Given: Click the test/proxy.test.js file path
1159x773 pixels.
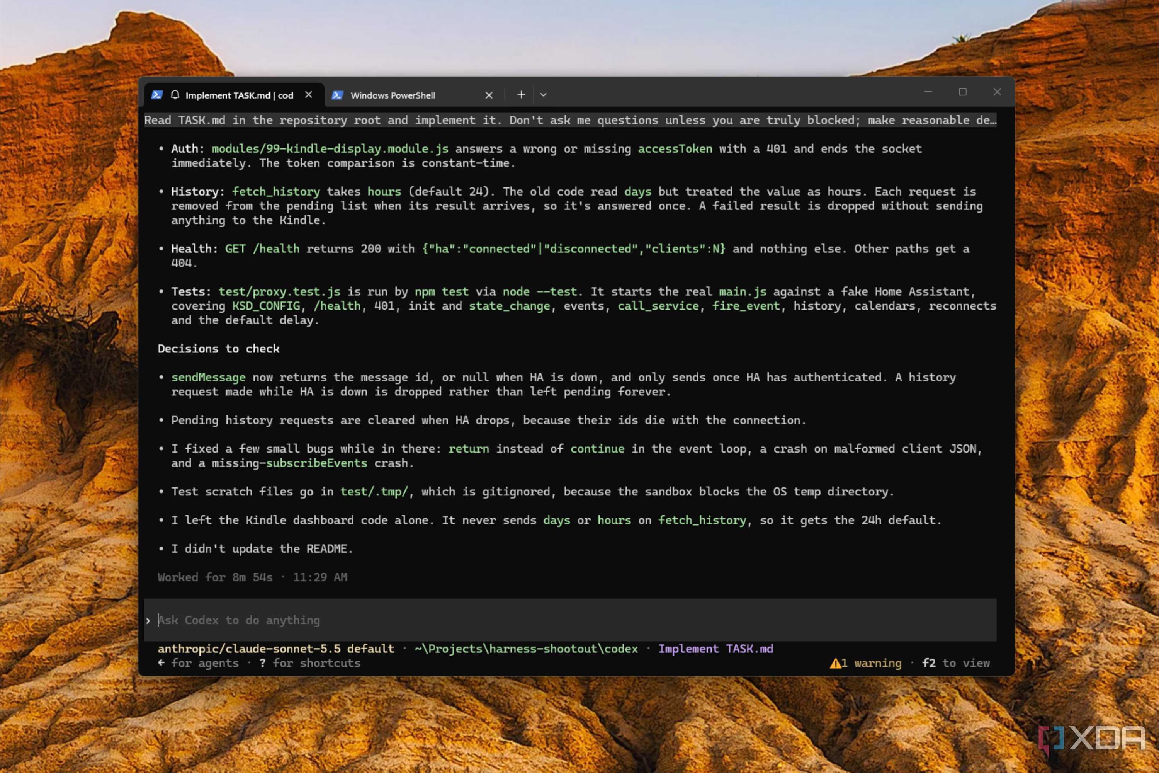Looking at the screenshot, I should point(279,292).
